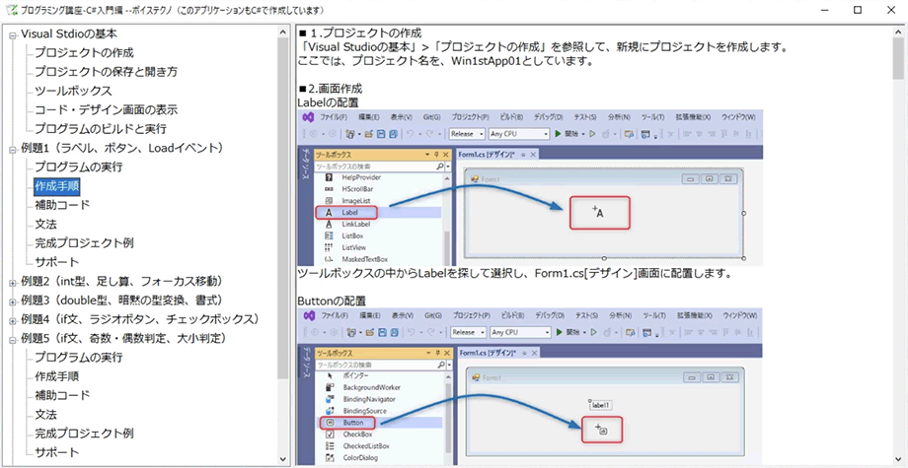Collapse the Visual Stdioの基本 tree node
The height and width of the screenshot is (468, 908).
tap(13, 36)
